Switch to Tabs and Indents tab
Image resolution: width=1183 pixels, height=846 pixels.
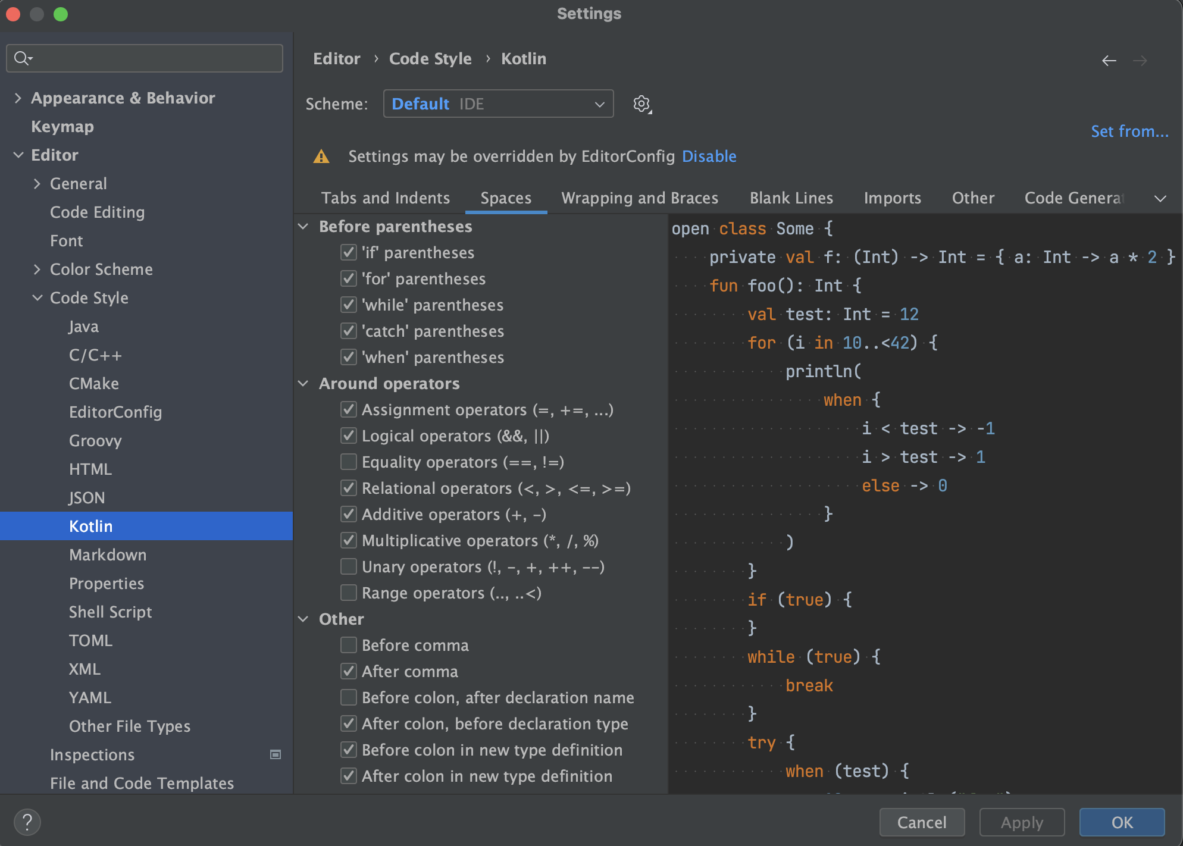coord(386,198)
